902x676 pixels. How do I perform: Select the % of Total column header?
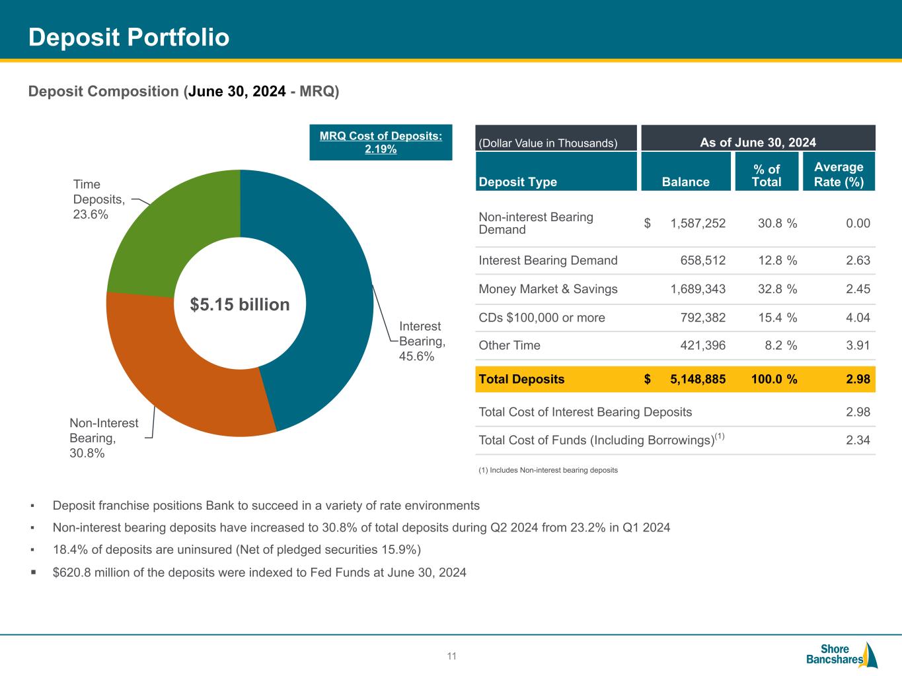(x=766, y=175)
